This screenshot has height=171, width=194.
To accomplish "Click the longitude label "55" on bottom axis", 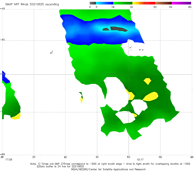I will 160,157.
